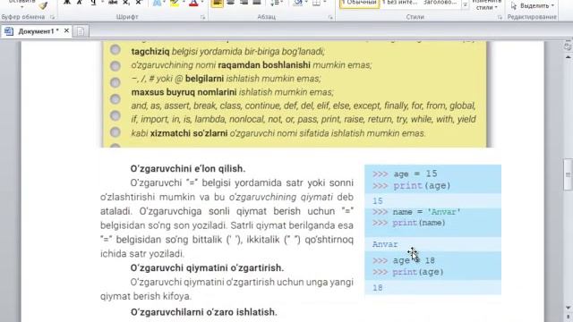This screenshot has height=322, width=573.
Task: Align text right
Action: pyautogui.click(x=244, y=3)
